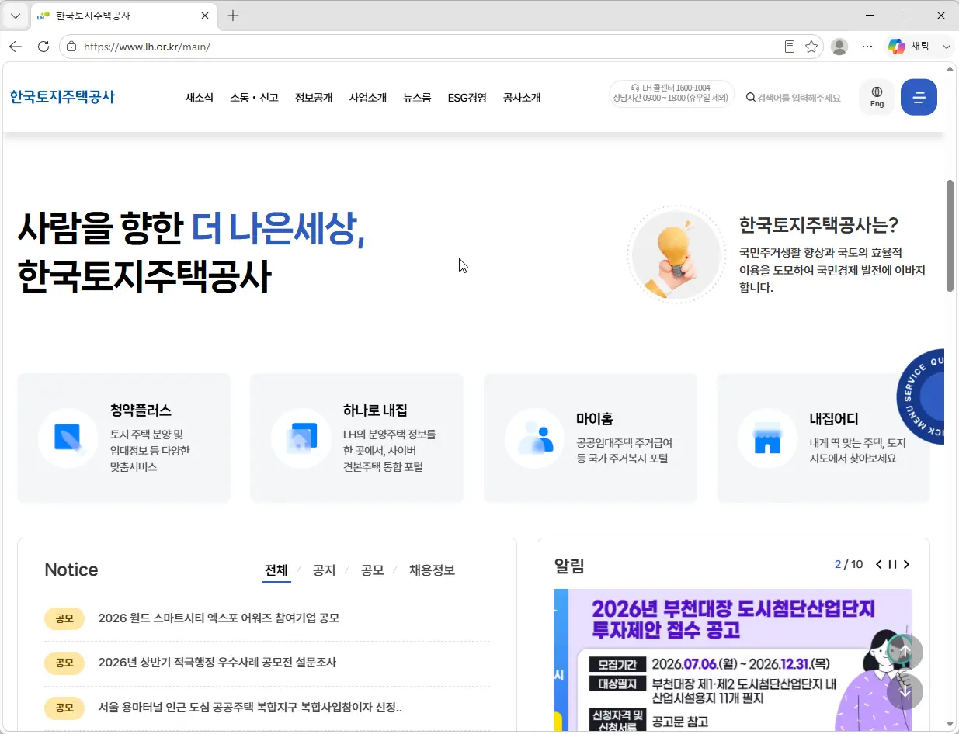
Task: Select the 공모 Notice tab
Action: [x=372, y=570]
